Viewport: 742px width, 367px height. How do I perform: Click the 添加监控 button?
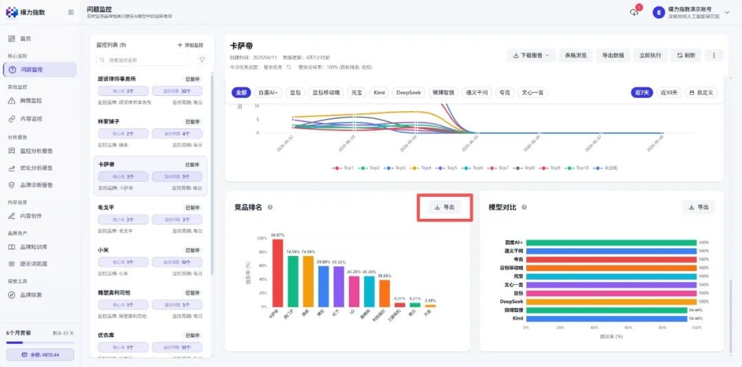pyautogui.click(x=190, y=45)
